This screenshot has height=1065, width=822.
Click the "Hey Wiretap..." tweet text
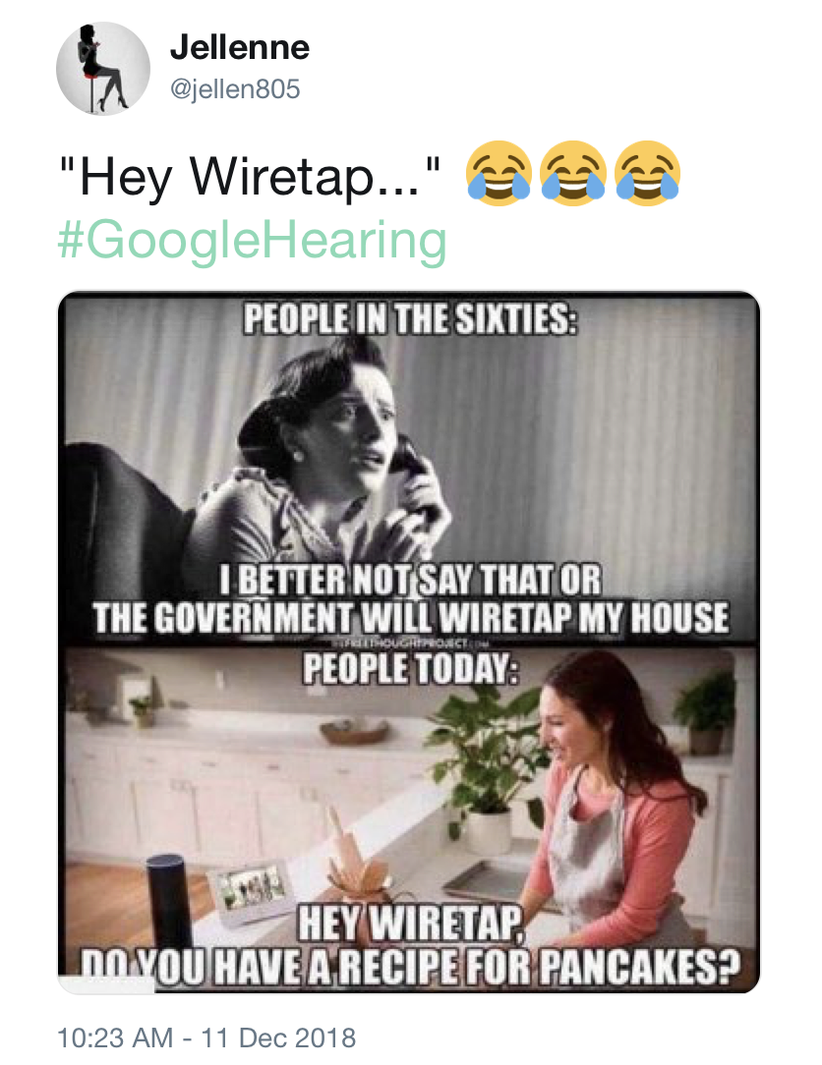tap(250, 177)
